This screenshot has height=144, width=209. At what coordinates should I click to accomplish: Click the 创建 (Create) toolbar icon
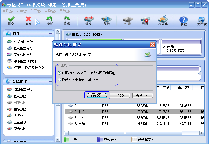coord(128,21)
